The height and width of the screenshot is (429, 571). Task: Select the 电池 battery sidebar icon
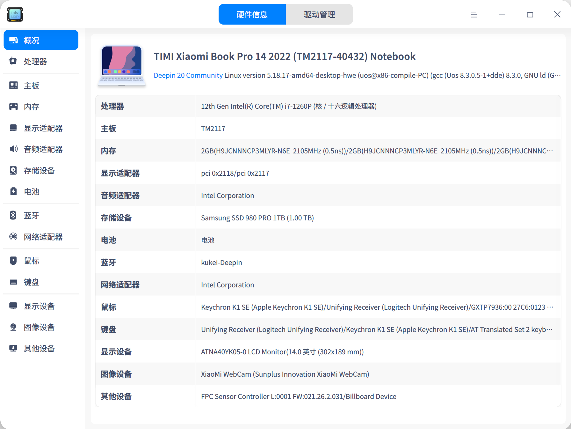tap(13, 192)
